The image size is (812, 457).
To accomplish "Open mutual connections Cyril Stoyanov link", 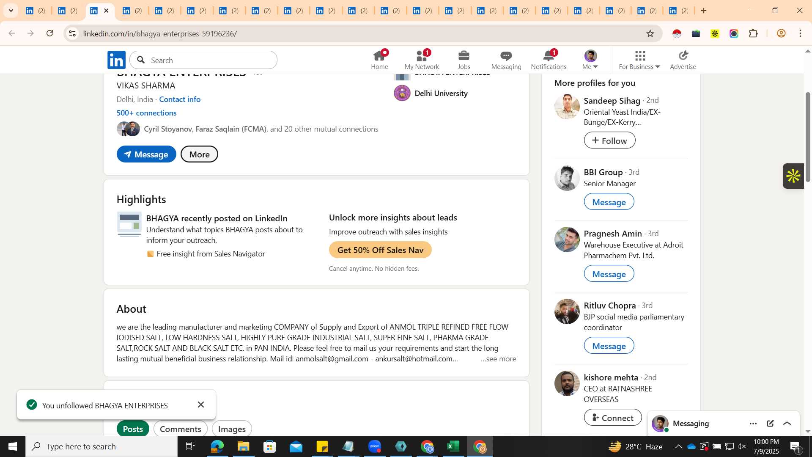I will click(x=168, y=129).
